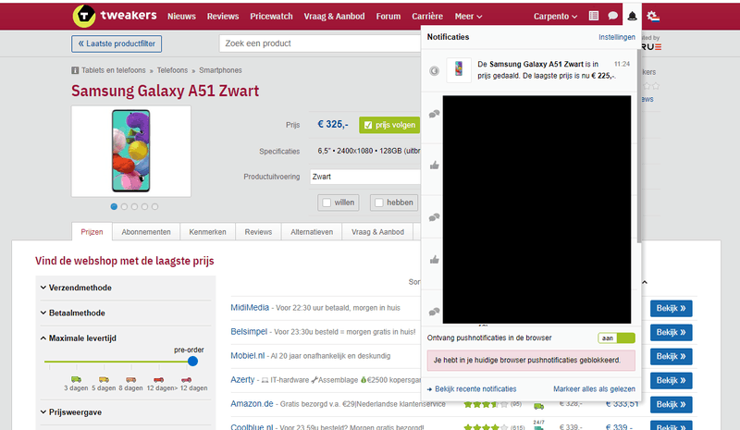Select the 8 dagen delivery truck icon
740x430 pixels.
(x=130, y=379)
